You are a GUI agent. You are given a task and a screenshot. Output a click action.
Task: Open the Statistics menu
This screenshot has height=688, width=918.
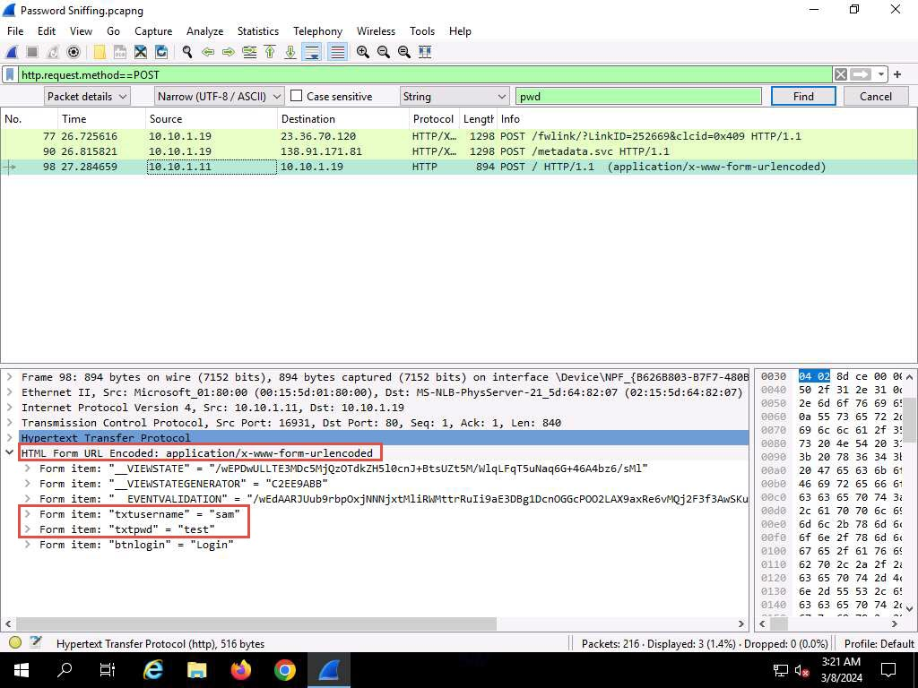258,30
